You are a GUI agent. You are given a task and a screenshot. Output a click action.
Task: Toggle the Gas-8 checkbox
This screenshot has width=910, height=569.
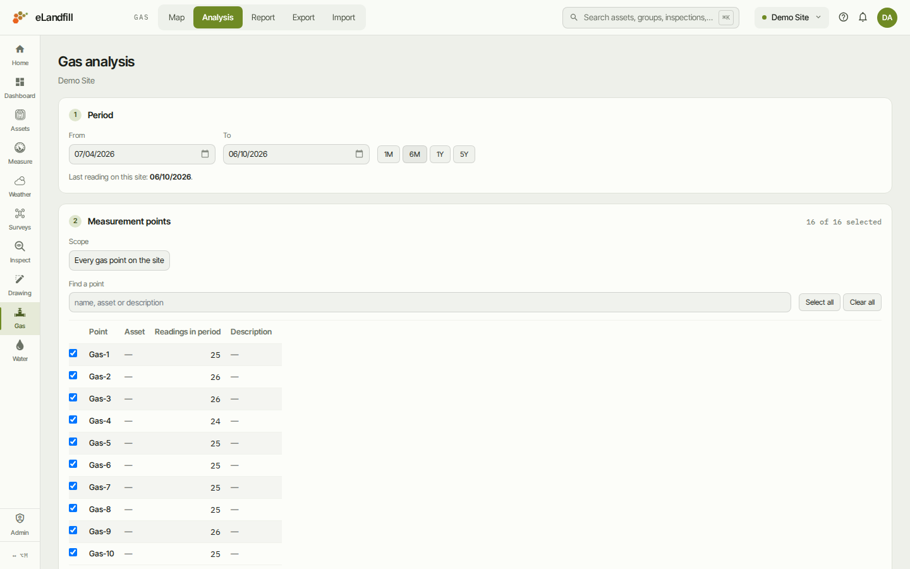(x=73, y=508)
